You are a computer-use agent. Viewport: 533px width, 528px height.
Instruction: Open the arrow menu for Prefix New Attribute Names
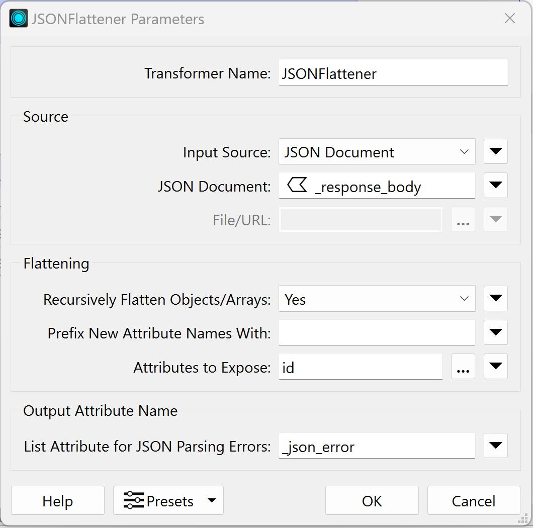(x=495, y=332)
